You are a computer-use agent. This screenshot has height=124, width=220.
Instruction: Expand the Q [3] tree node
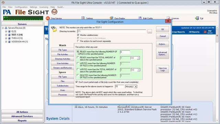pos(6,31)
